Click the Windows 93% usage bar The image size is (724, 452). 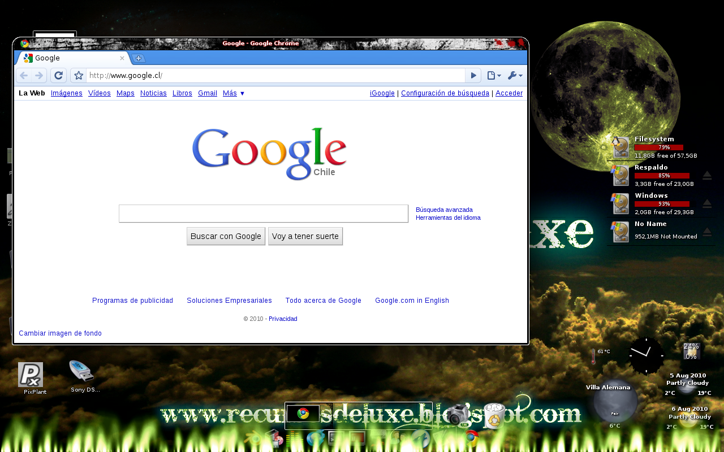662,204
